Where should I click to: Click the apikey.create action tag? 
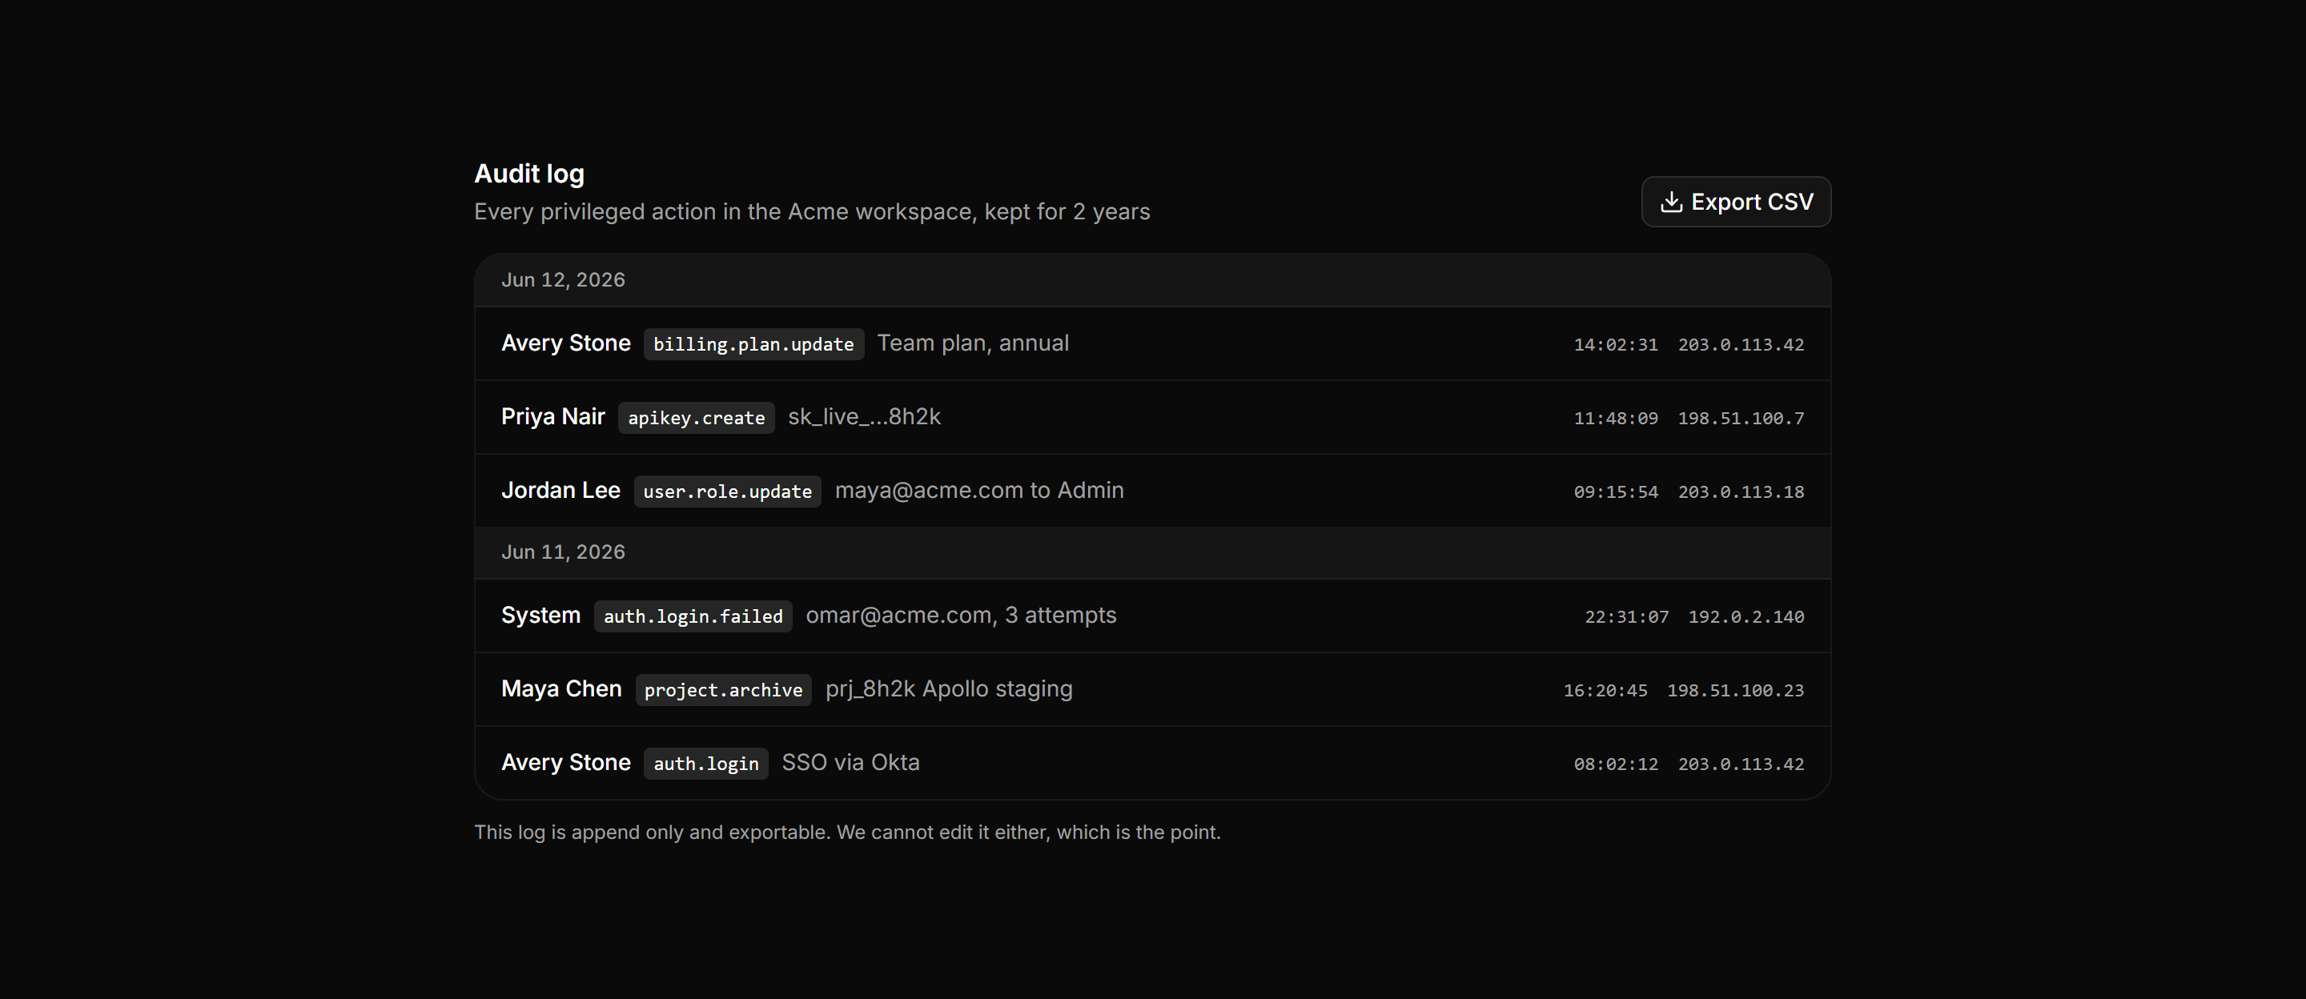697,418
